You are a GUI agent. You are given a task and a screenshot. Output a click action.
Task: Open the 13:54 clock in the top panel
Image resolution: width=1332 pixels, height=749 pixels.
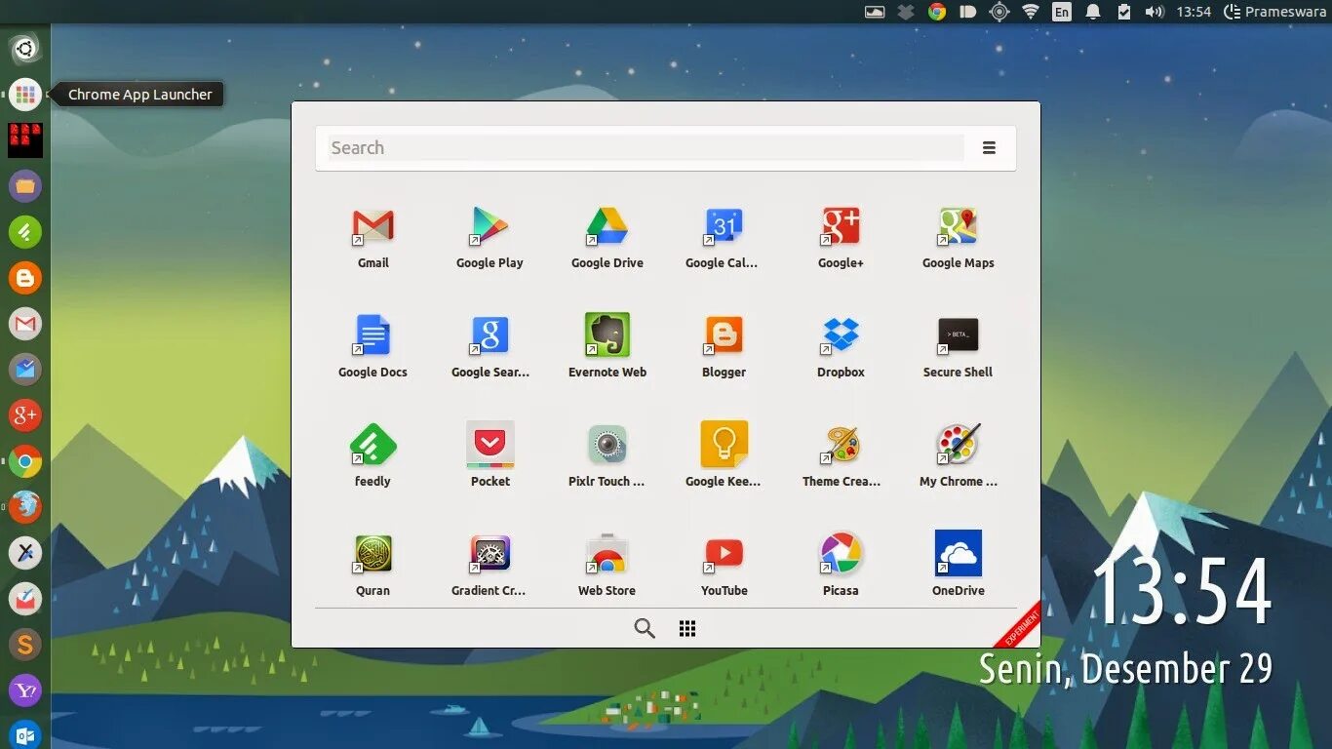click(x=1194, y=12)
